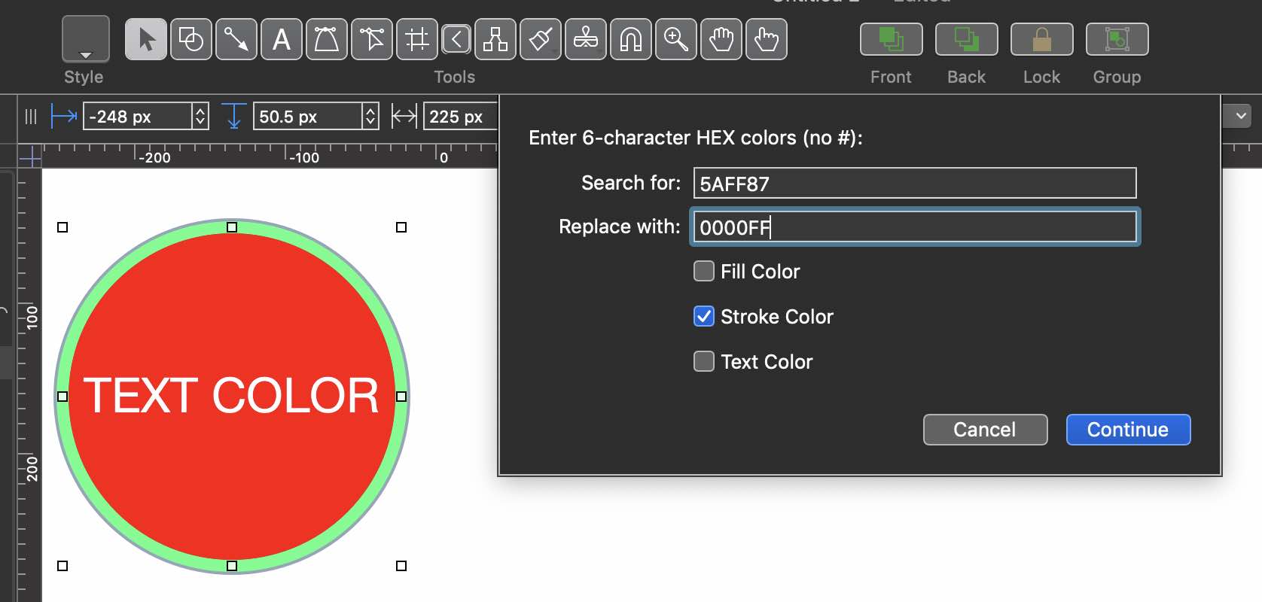Click the width double-arrow icon
The width and height of the screenshot is (1262, 602).
coord(404,116)
